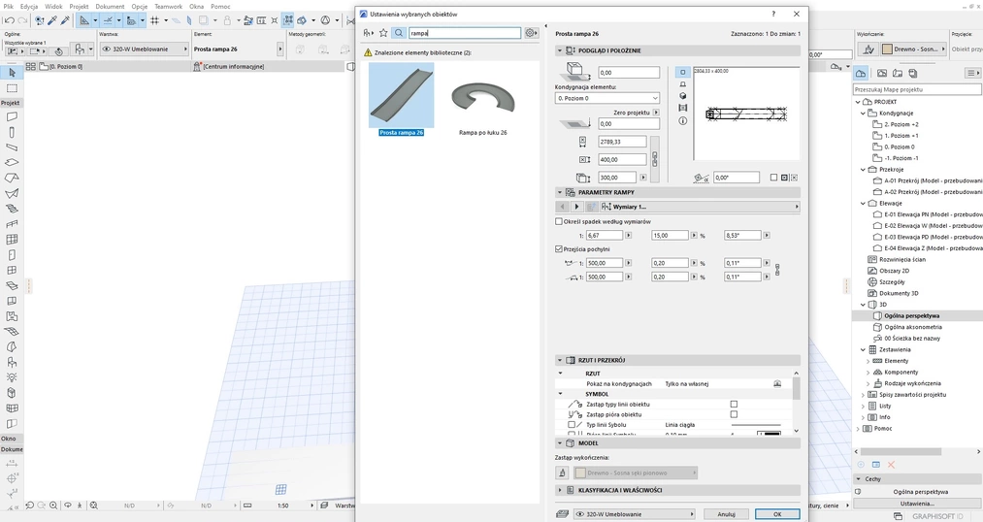Open Publisher Sets icon in navigator
The height and width of the screenshot is (522, 983).
[913, 74]
